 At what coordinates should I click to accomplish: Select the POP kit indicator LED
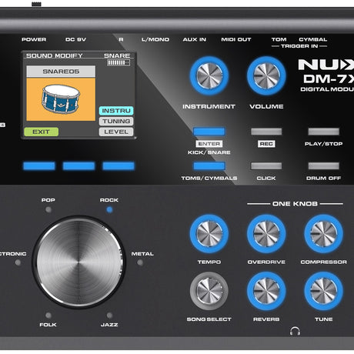tap(48, 209)
